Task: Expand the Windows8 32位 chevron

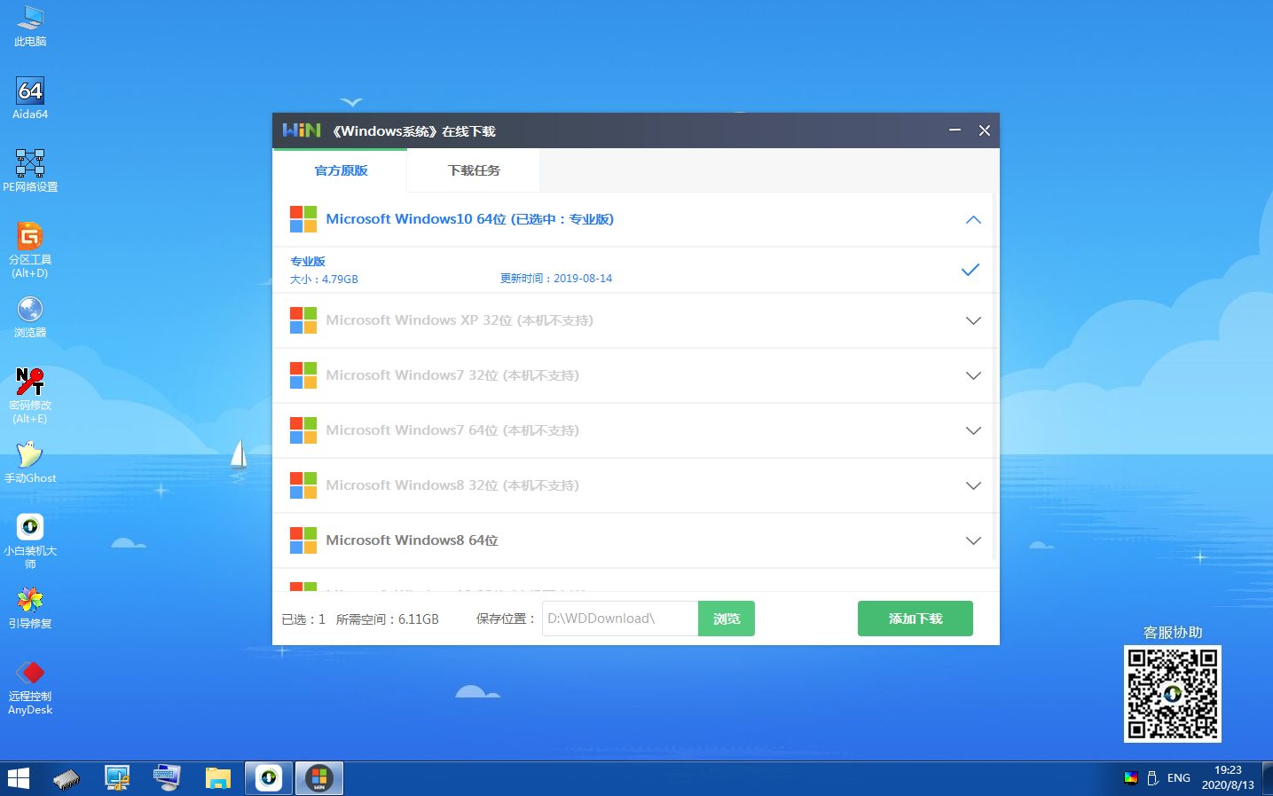Action: (x=973, y=485)
